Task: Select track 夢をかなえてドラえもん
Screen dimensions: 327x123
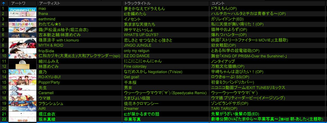Action: pyautogui.click(x=144, y=9)
